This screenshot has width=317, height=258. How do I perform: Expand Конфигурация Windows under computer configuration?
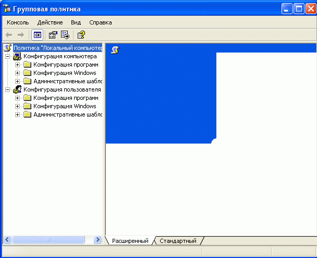click(18, 73)
